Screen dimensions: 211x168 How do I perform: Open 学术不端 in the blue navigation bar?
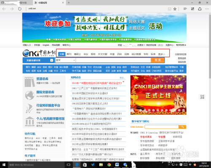pos(76,71)
